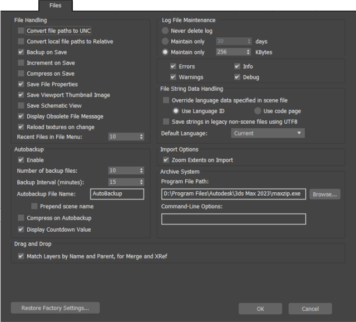Viewport: 356px width, 322px height.
Task: Click the Autobackup File Name field
Action: tap(117, 194)
